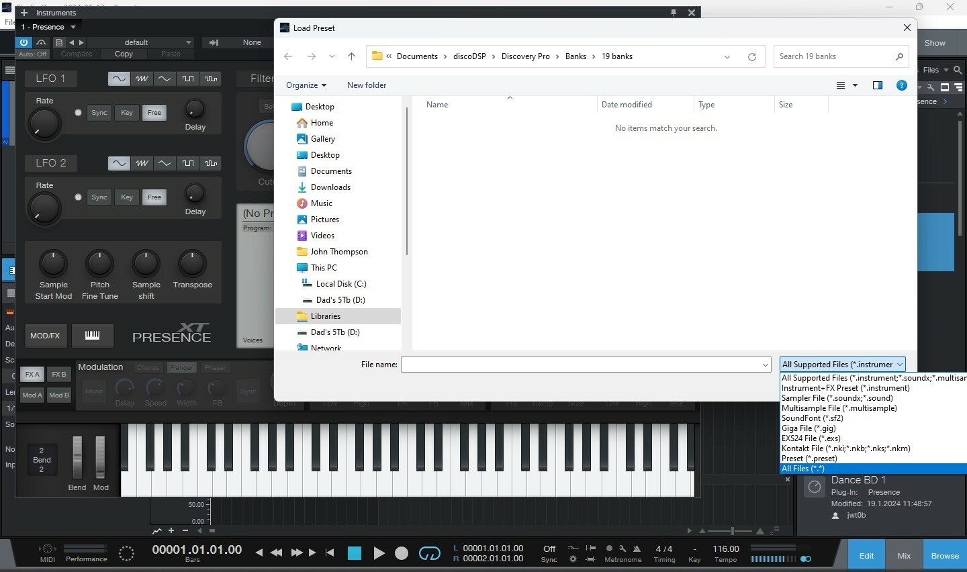This screenshot has height=572, width=967.
Task: Open file dialog help
Action: (902, 85)
